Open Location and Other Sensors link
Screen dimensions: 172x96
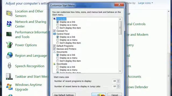pos(29,14)
